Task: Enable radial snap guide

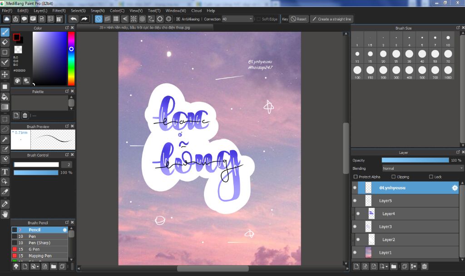Action: [x=134, y=19]
